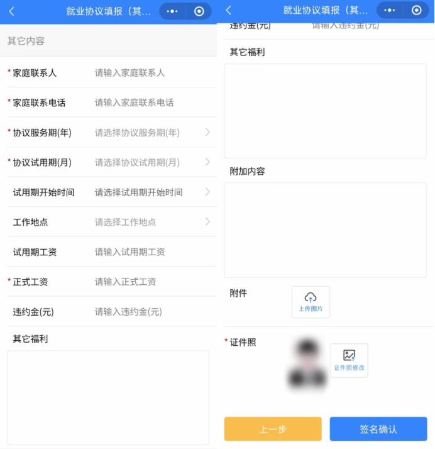Choose 试用期开始时间 date selector
435x449 pixels.
point(151,192)
